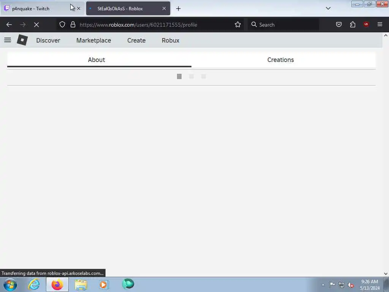
Task: Open Action Center flag icon
Action: coord(332,285)
